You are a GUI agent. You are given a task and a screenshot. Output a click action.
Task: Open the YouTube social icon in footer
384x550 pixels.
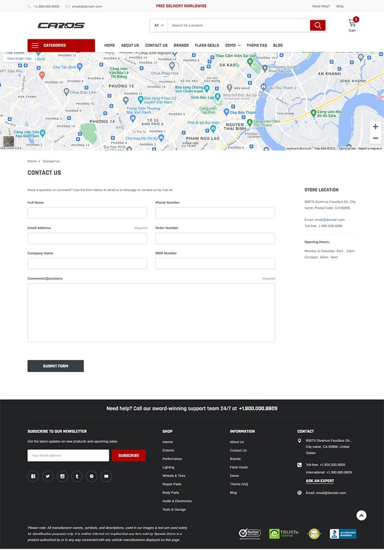(x=106, y=477)
